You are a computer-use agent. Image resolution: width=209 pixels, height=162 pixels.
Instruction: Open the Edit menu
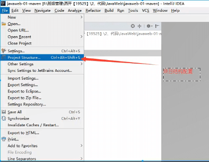click(x=15, y=10)
